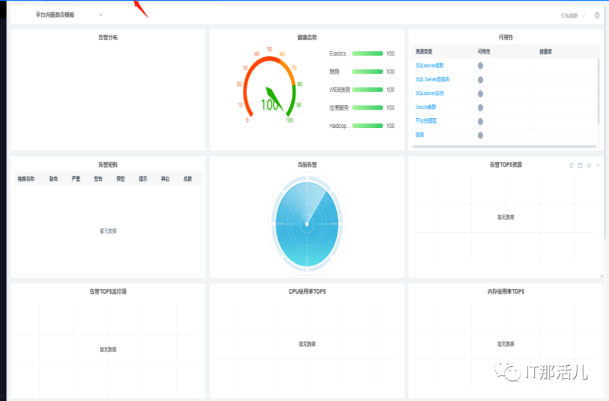
Task: Click the 内存使用率TOP5 panel title
Action: pyautogui.click(x=505, y=291)
